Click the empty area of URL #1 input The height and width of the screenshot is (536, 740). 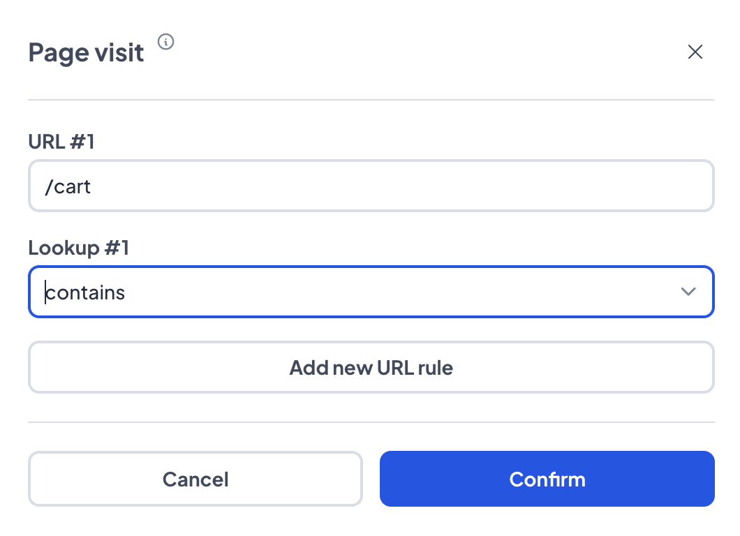(401, 186)
